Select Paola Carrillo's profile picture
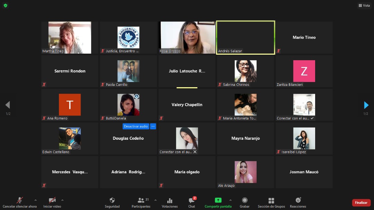The width and height of the screenshot is (374, 210). tap(128, 71)
